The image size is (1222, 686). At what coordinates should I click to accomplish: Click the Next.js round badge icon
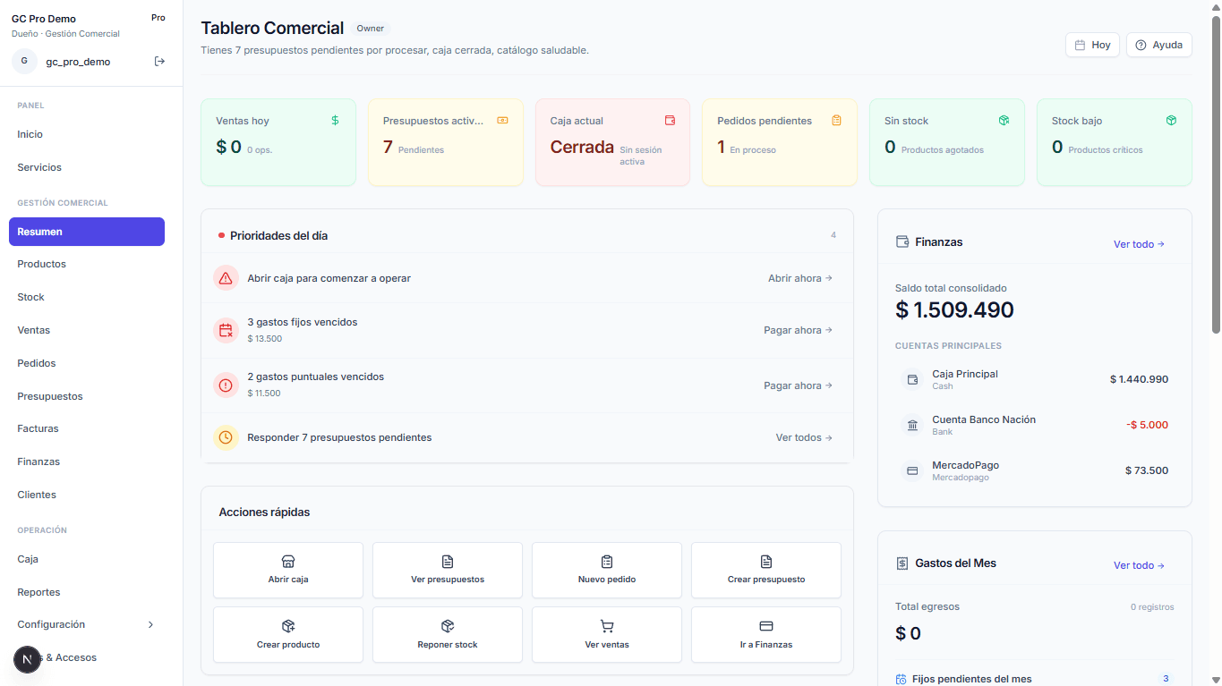tap(27, 659)
